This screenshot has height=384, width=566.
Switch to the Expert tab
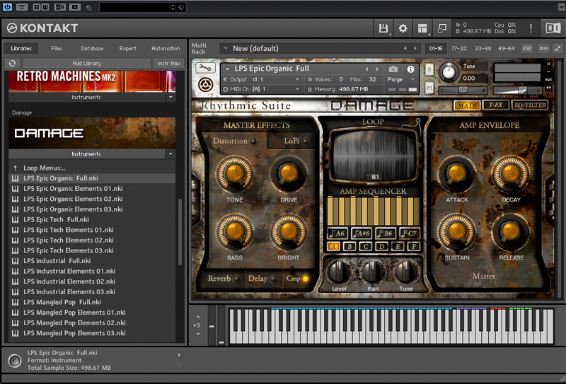tap(128, 48)
